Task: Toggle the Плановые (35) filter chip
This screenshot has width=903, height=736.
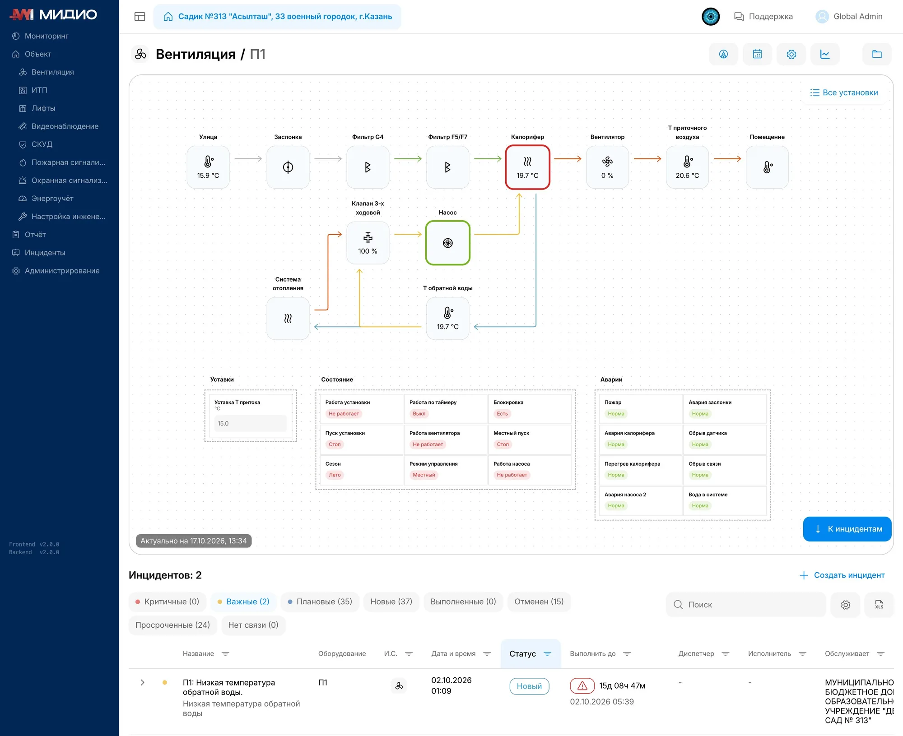Action: click(320, 602)
